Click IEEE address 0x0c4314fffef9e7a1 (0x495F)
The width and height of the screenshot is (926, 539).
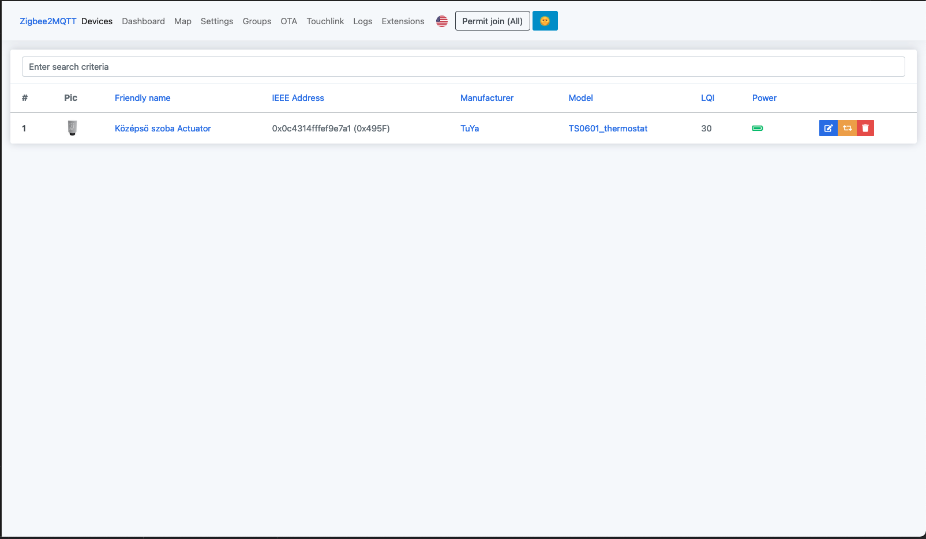click(x=331, y=129)
